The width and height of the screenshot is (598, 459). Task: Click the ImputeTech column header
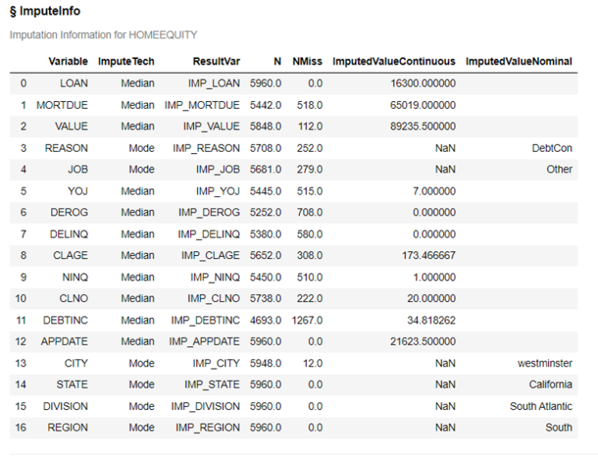[x=125, y=61]
